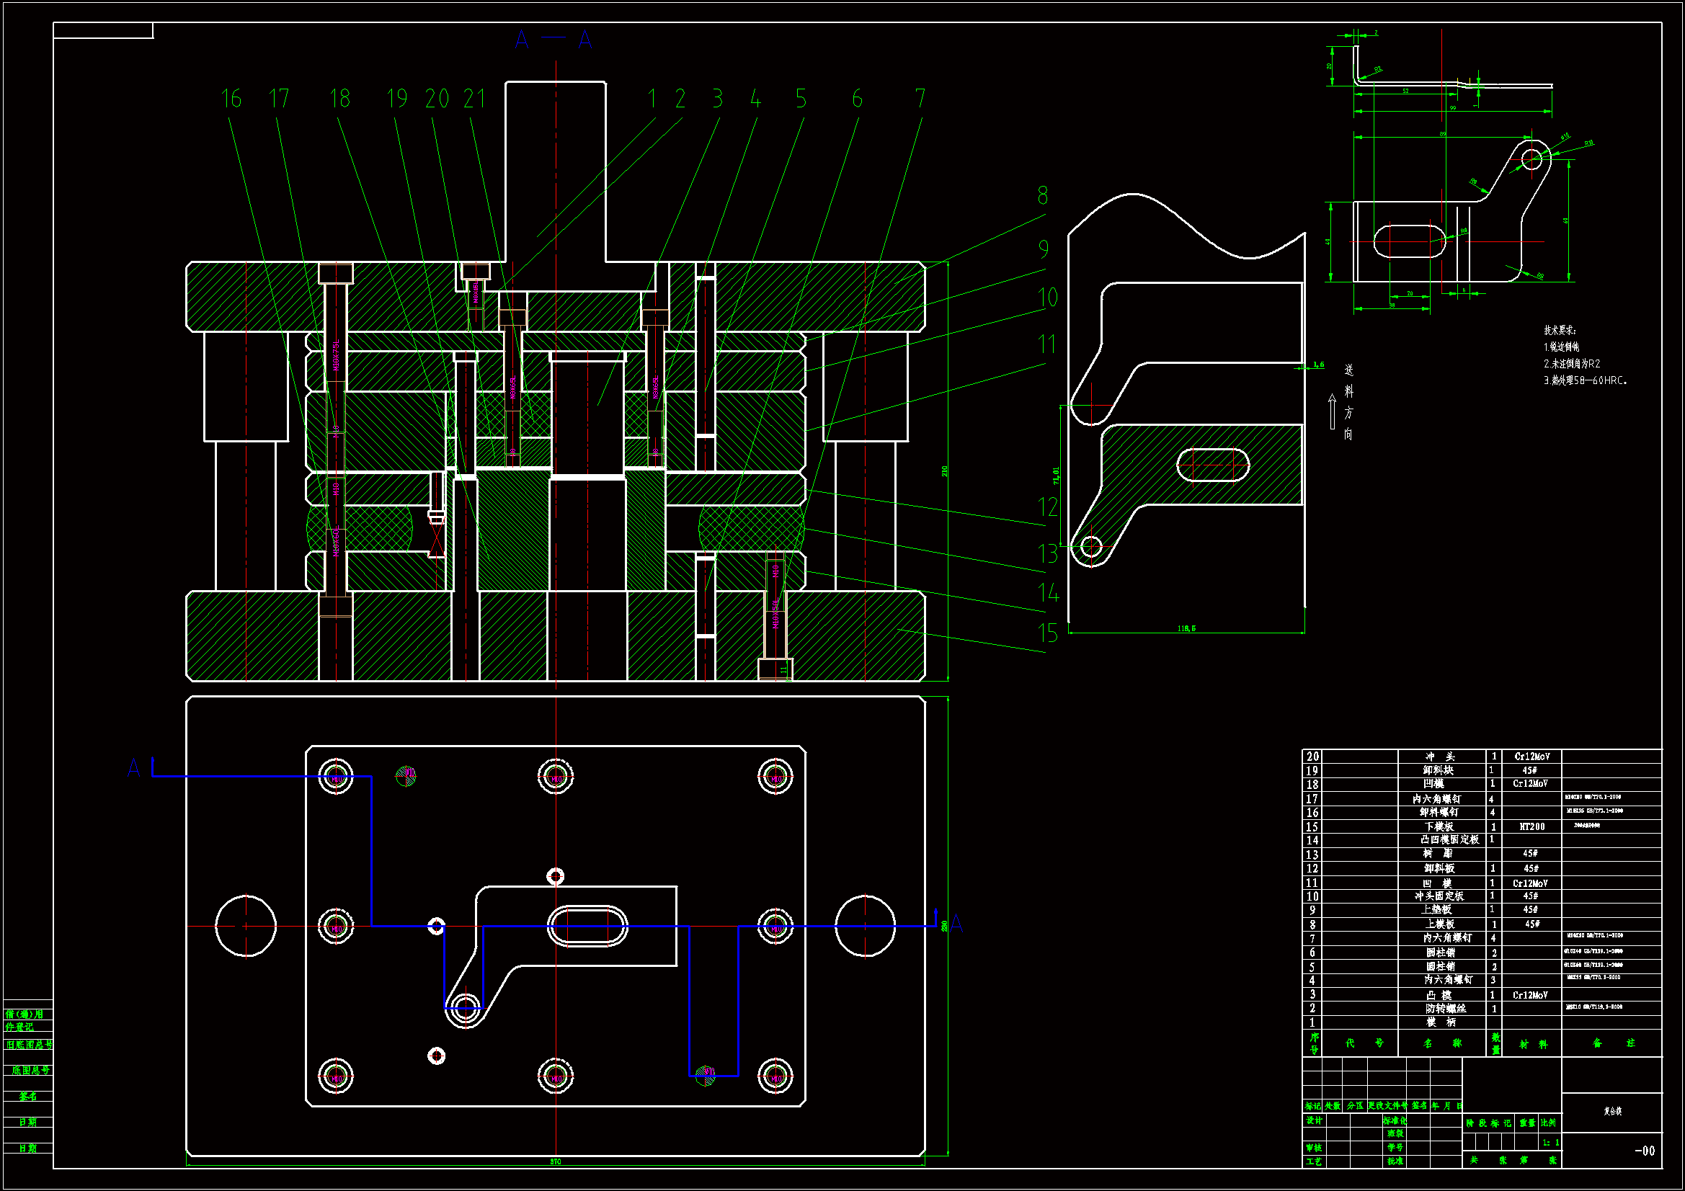
Task: Click the 名称 column header in parts list
Action: pyautogui.click(x=1441, y=1043)
